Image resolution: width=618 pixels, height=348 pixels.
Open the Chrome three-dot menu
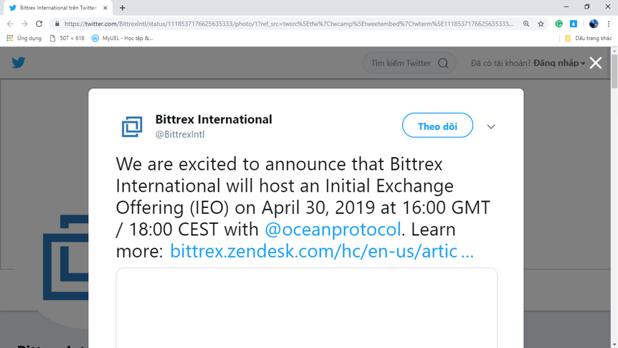tap(609, 24)
